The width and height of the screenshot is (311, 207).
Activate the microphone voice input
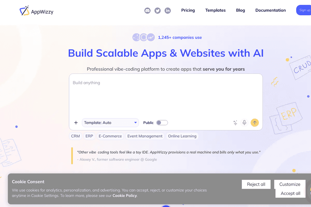[244, 122]
